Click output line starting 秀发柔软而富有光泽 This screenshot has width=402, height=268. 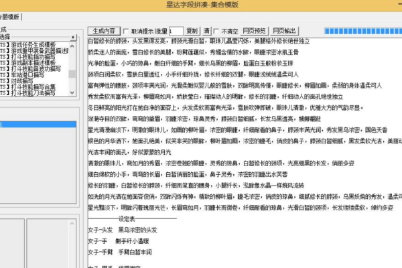[x=215, y=96]
